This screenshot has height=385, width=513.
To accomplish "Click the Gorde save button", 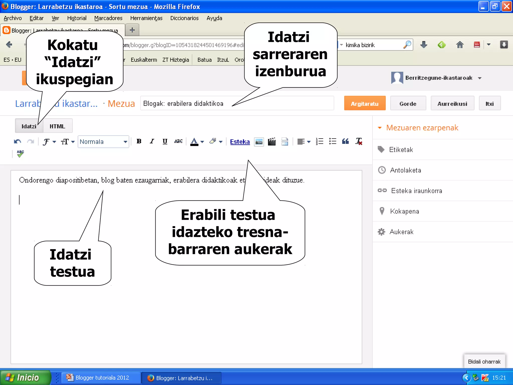I will 408,104.
